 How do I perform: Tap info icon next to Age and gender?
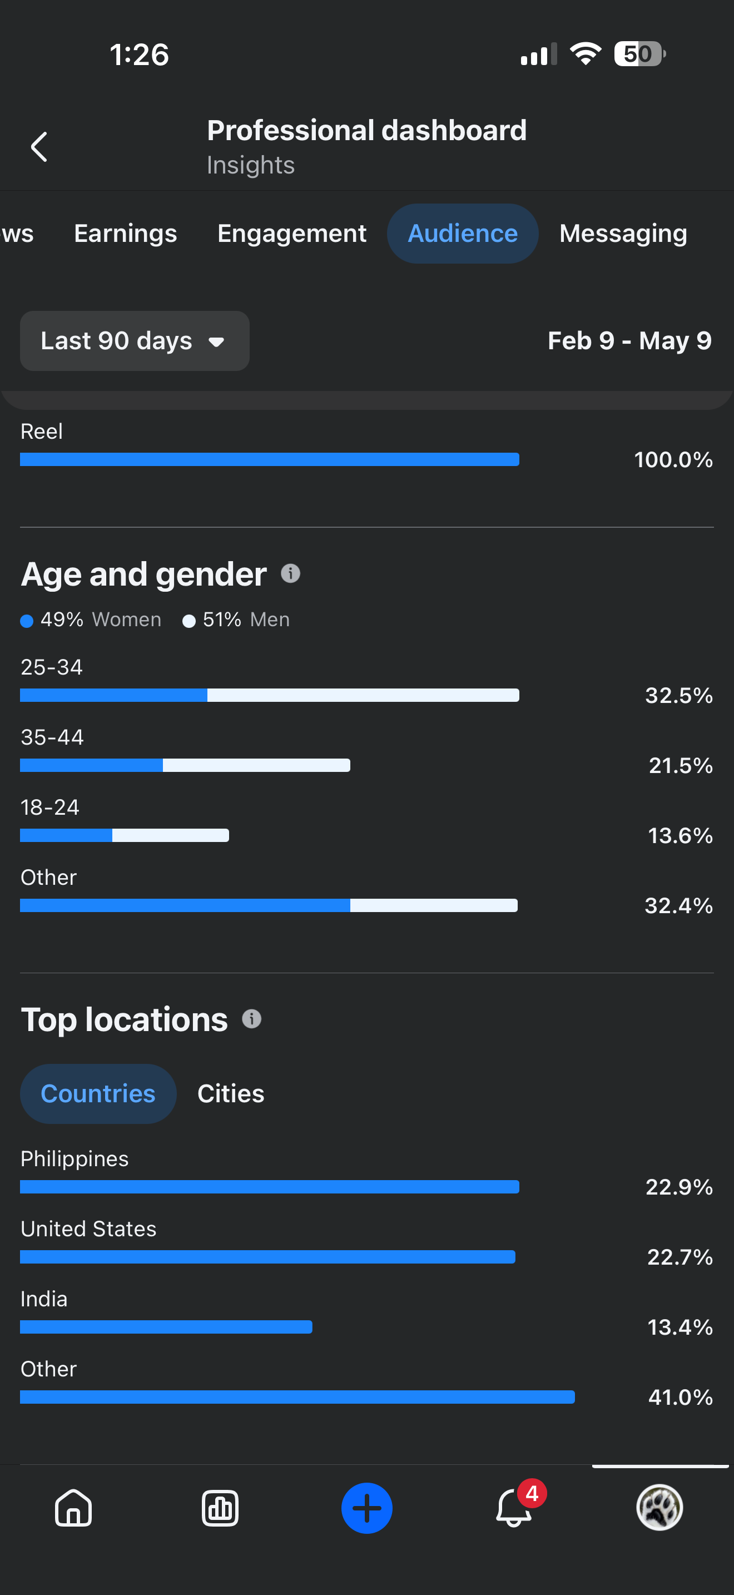[x=290, y=573]
